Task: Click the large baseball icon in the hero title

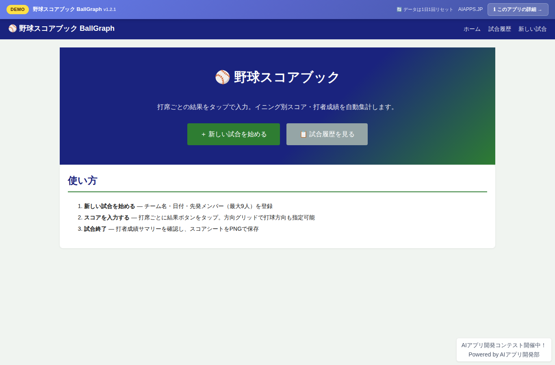Action: (223, 77)
